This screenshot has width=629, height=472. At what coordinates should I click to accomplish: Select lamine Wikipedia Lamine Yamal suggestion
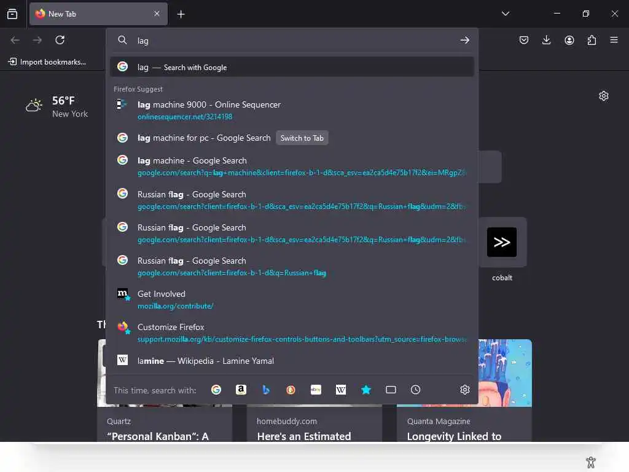[x=292, y=360]
